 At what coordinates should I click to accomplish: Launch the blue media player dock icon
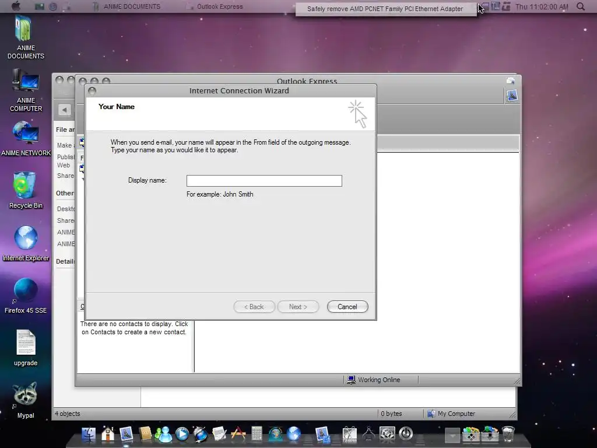(182, 434)
